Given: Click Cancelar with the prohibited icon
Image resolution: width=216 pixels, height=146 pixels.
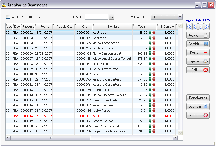Looking at the screenshot, I should (x=198, y=115).
